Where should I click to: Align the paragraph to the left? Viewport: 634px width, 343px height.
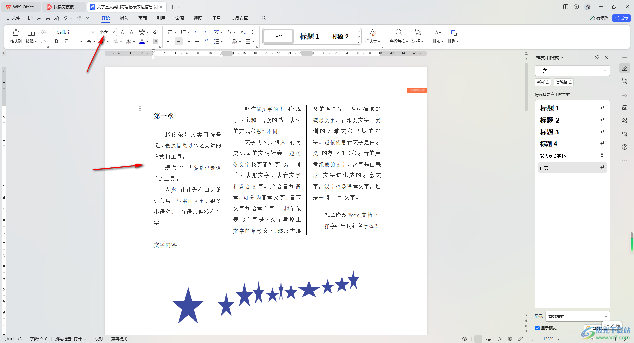point(169,41)
